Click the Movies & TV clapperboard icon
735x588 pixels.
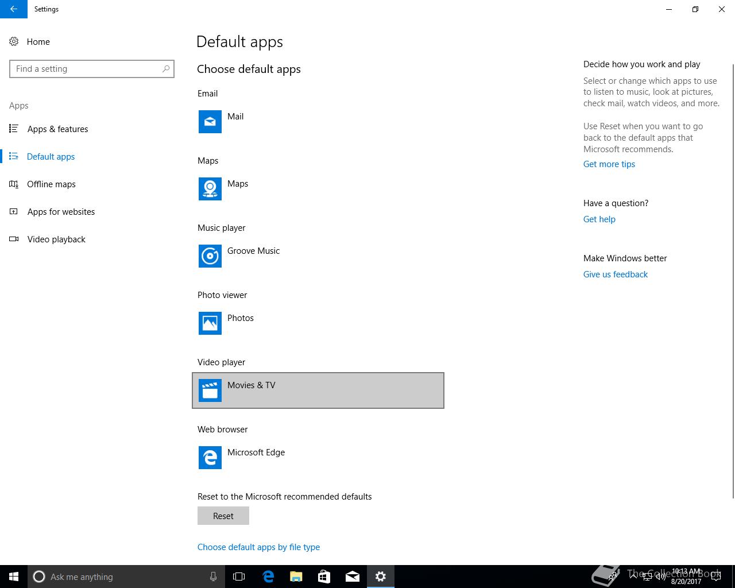pyautogui.click(x=210, y=390)
